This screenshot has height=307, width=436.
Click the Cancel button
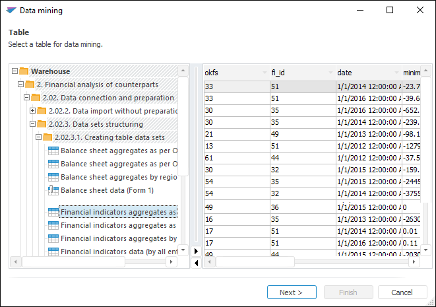click(402, 292)
